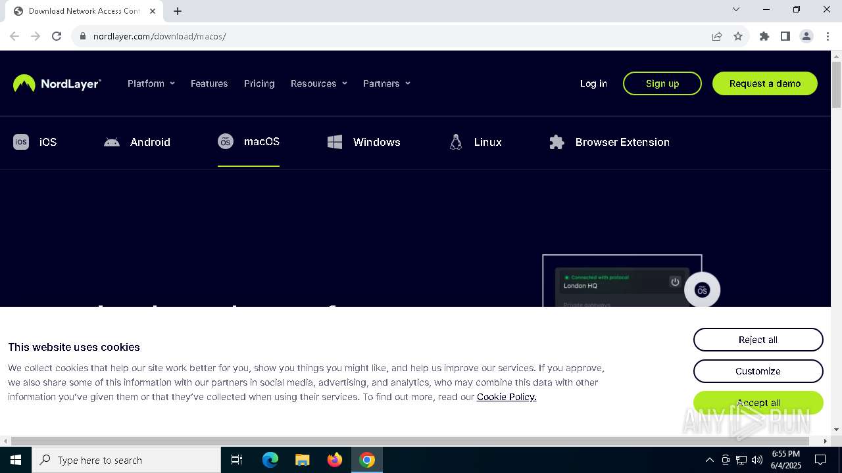This screenshot has width=842, height=473.
Task: Expand the Platform dropdown menu
Action: point(151,83)
